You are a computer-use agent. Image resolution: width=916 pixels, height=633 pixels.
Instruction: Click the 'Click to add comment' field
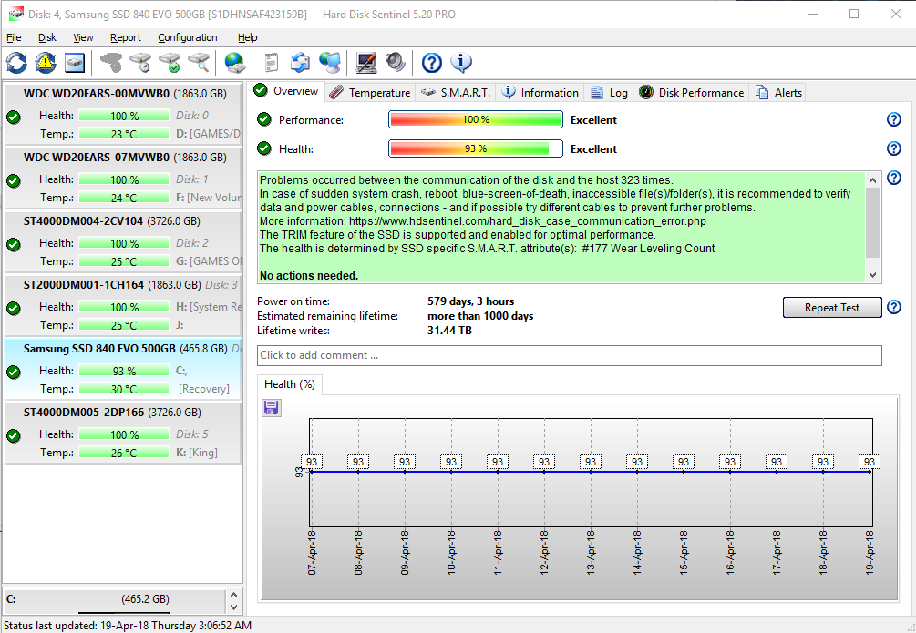click(570, 355)
